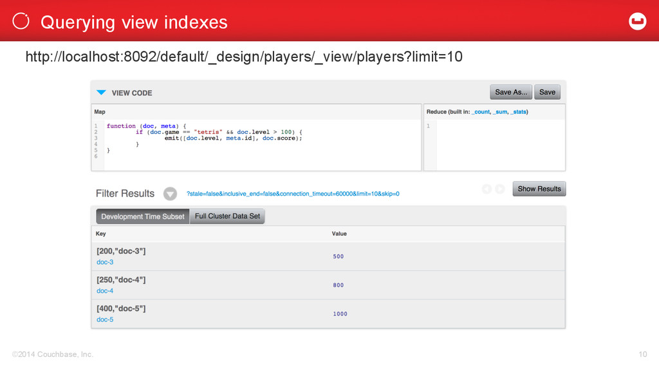Click the Save button
Screen dimensions: 659x371
click(x=547, y=92)
